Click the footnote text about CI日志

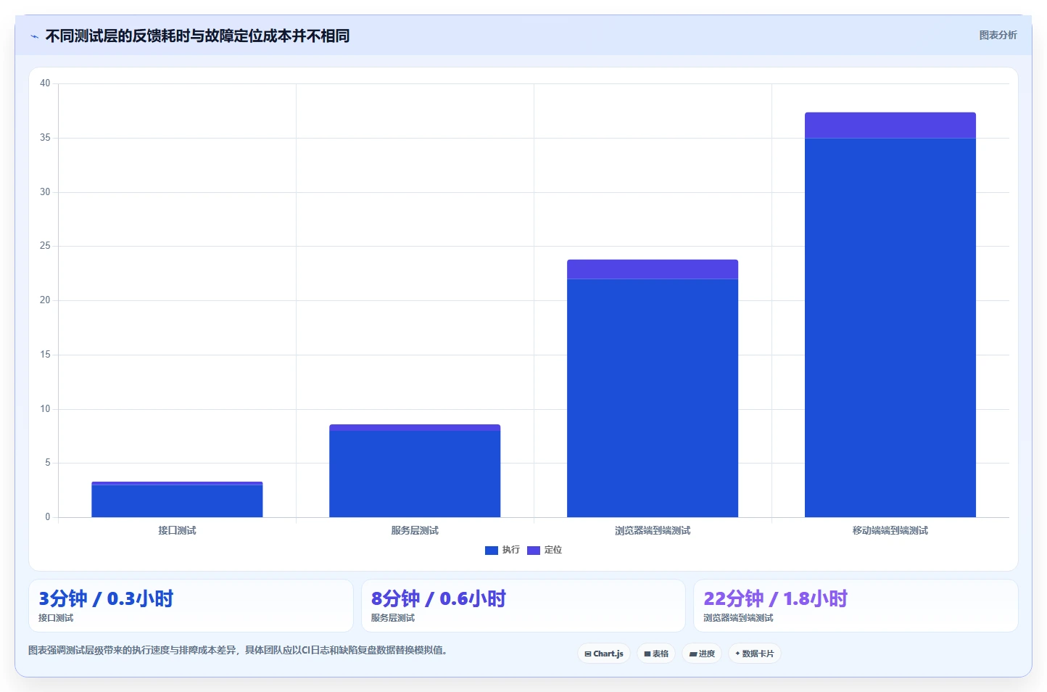(x=238, y=650)
